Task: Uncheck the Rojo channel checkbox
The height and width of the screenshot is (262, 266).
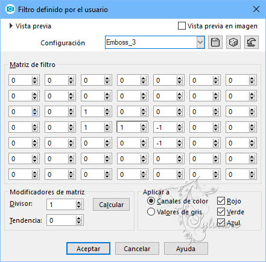Action: [x=221, y=201]
